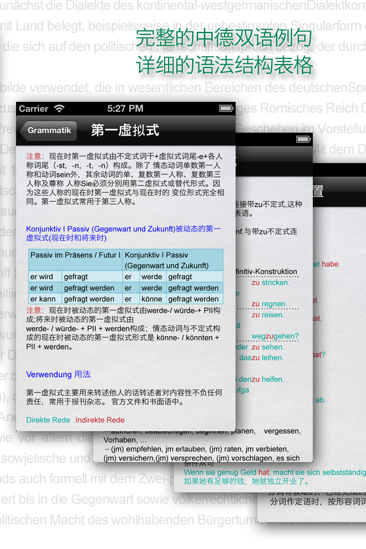Select the 'er kann' table cell
366x549 pixels.
pyautogui.click(x=43, y=299)
